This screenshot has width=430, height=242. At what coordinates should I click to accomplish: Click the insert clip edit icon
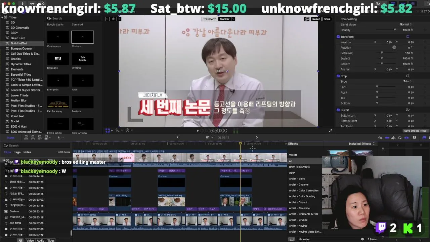pyautogui.click(x=33, y=137)
